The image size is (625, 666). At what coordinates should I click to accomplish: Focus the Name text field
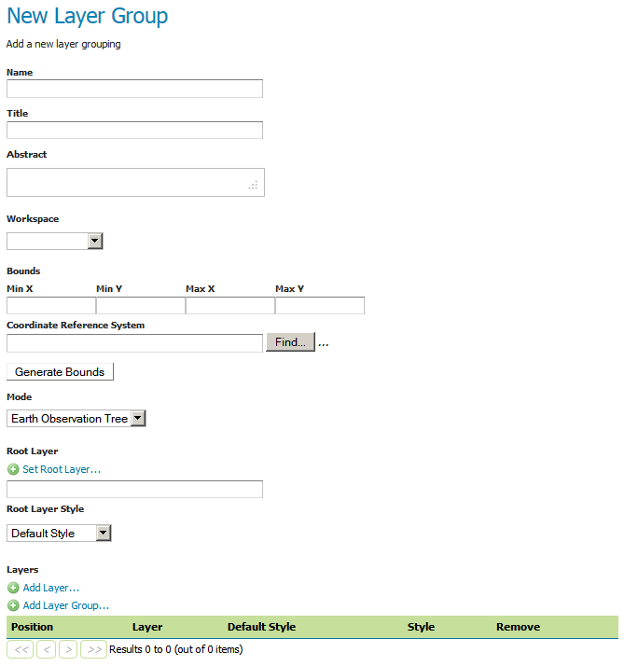pos(134,89)
